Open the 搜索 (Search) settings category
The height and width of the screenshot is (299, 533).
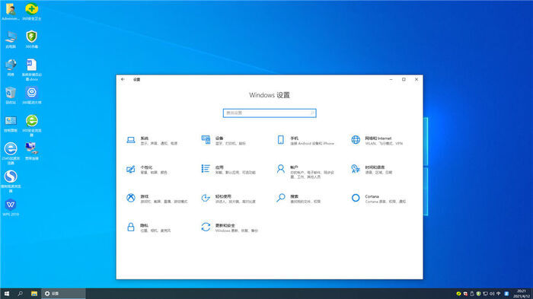point(298,199)
